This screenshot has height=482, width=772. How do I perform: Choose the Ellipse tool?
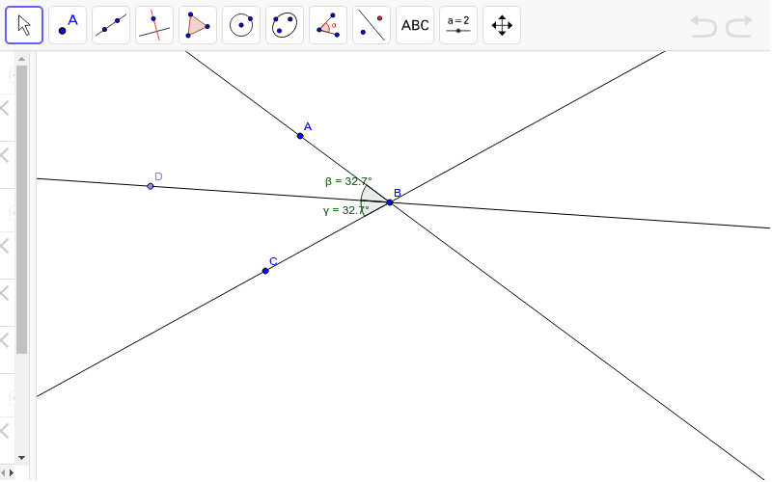pyautogui.click(x=285, y=25)
